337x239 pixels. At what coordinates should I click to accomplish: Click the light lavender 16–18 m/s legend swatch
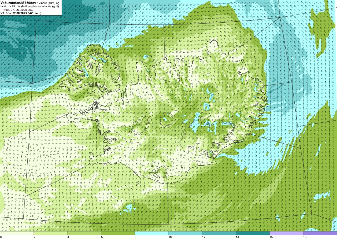pyautogui.click(x=286, y=233)
